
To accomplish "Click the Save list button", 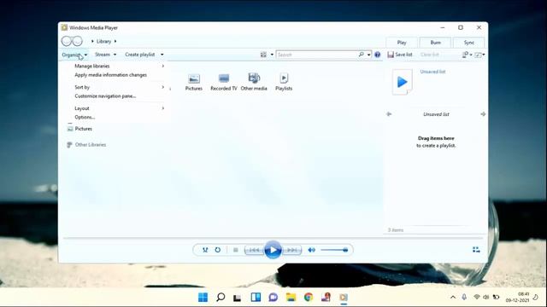I will click(400, 55).
